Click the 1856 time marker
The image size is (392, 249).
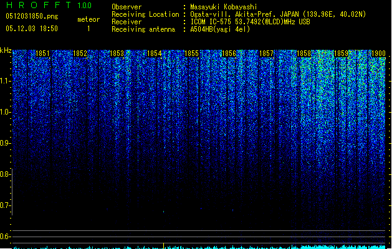229,54
